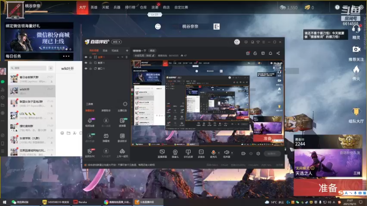Switch to the second scene tab
367x206 pixels.
(105, 50)
